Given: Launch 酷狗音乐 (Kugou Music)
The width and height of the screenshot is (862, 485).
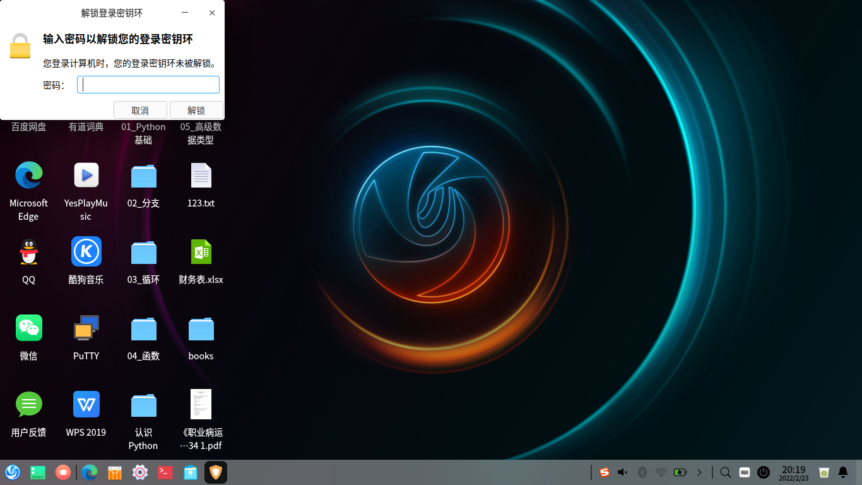Looking at the screenshot, I should click(86, 251).
